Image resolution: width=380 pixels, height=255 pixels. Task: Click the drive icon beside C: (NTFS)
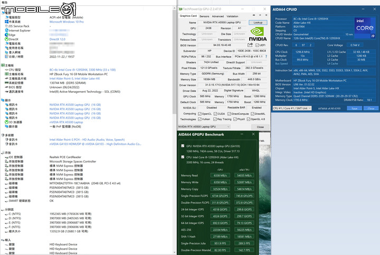pyautogui.click(x=6, y=214)
